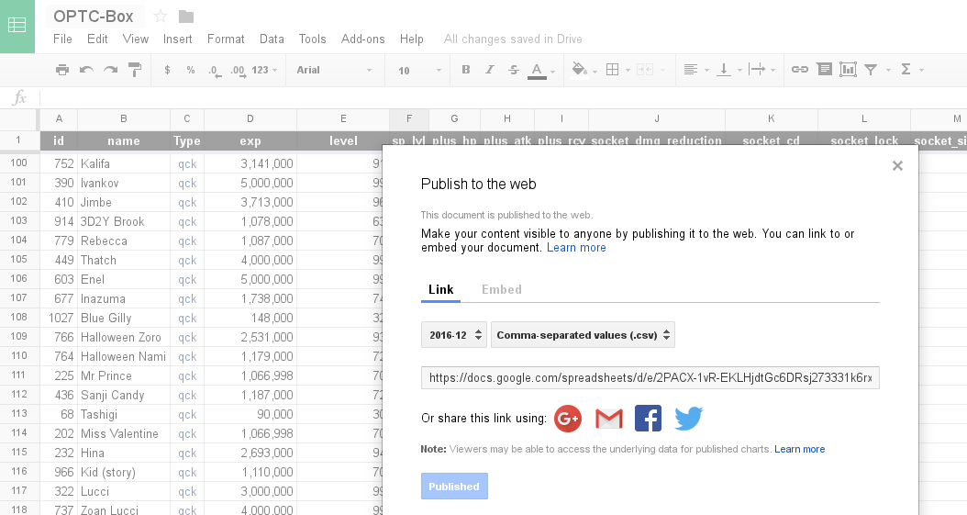Click the insert chart icon
The image size is (967, 515).
coord(848,70)
